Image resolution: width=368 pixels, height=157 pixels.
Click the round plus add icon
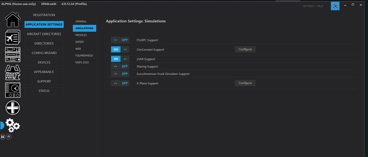pyautogui.click(x=13, y=108)
